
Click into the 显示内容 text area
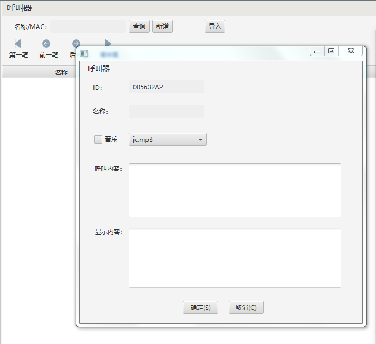point(235,257)
